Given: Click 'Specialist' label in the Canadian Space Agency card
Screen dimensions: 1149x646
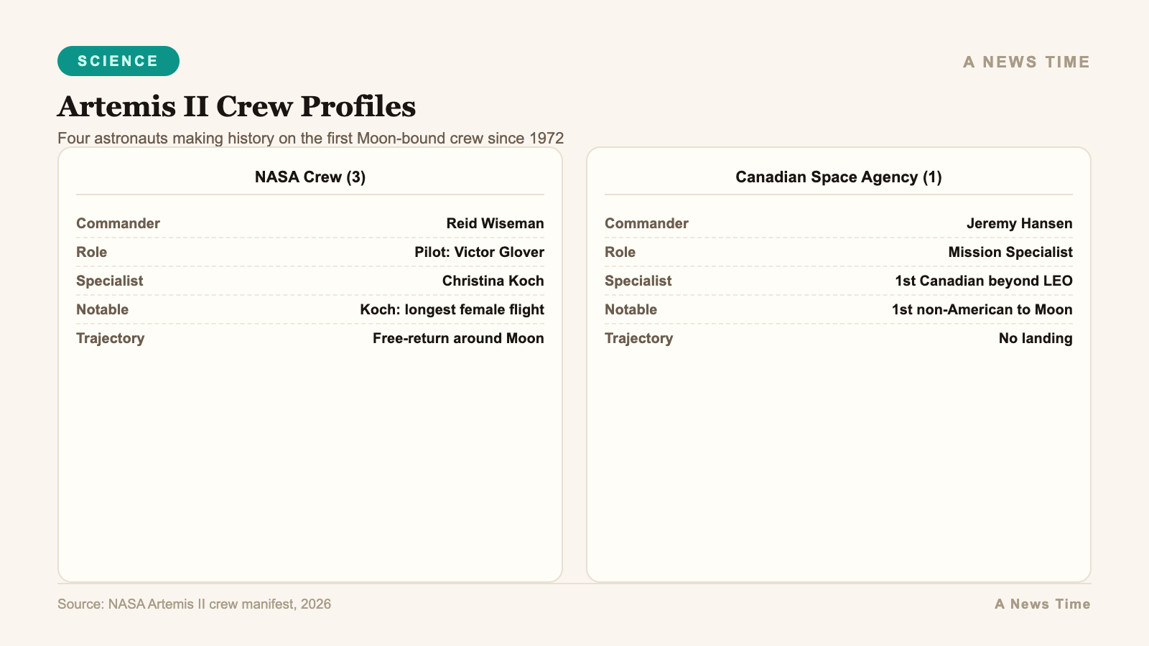Looking at the screenshot, I should click(x=638, y=281).
